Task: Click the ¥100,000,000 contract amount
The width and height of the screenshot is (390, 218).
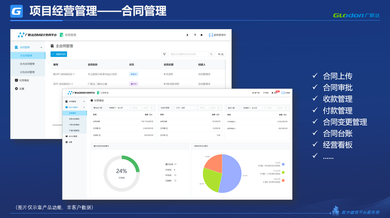Action: coord(171,84)
